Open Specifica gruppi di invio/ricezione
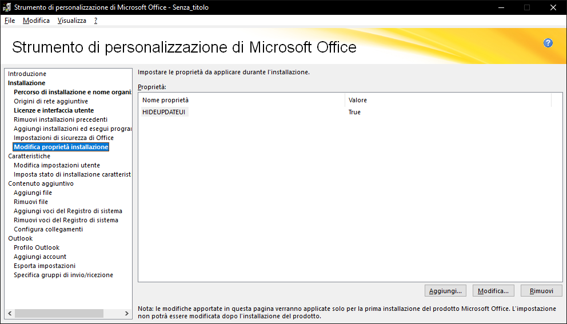Viewport: 567px width, 324px height. 63,275
